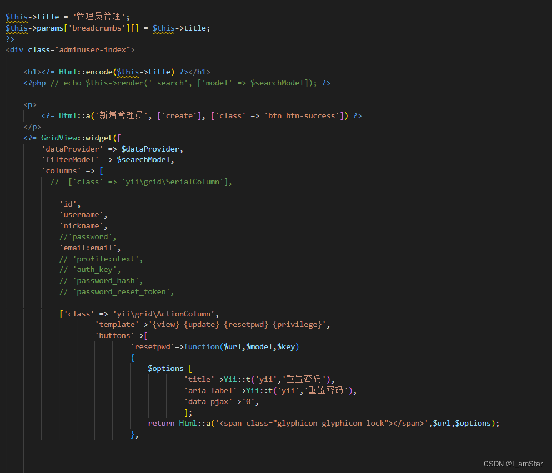This screenshot has width=552, height=473.
Task: Click 'breadcrumbs' string in params line
Action: [97, 28]
